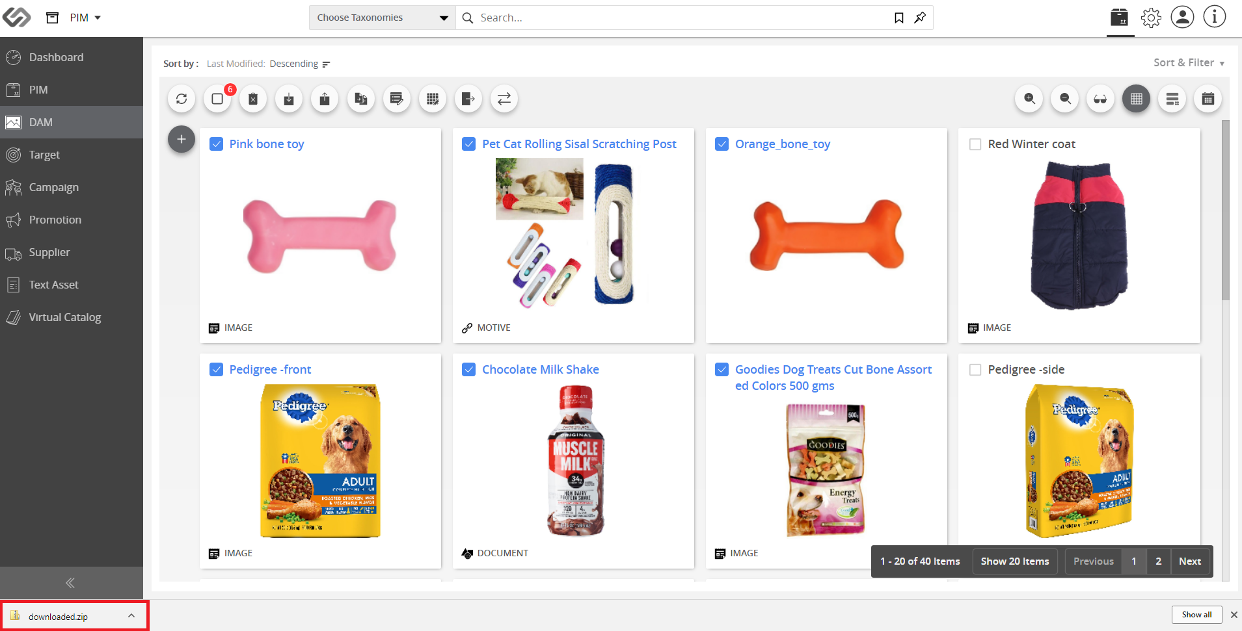This screenshot has width=1242, height=631.
Task: Open the Show 20 Items dropdown
Action: click(x=1015, y=561)
